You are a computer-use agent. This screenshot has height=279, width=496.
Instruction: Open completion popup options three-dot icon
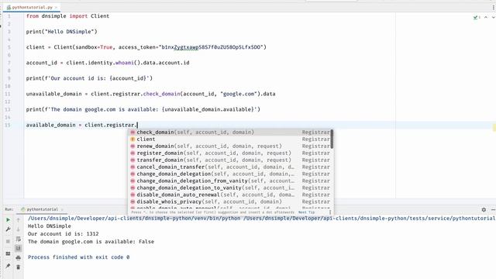click(x=330, y=212)
